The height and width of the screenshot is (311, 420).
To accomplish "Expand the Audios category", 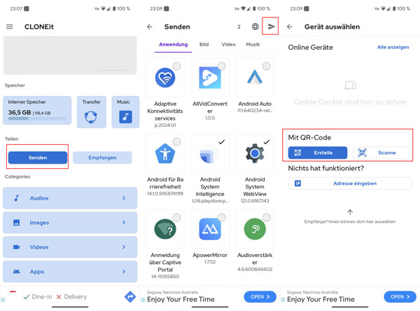I will tap(69, 198).
